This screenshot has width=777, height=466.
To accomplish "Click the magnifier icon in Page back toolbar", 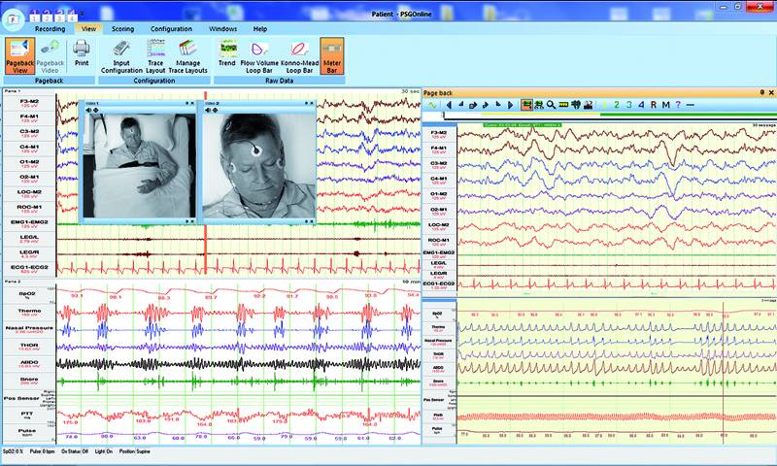I will (551, 104).
